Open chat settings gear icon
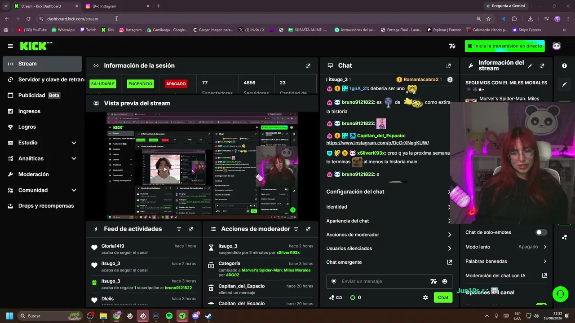This screenshot has width=575, height=323. pos(425,297)
